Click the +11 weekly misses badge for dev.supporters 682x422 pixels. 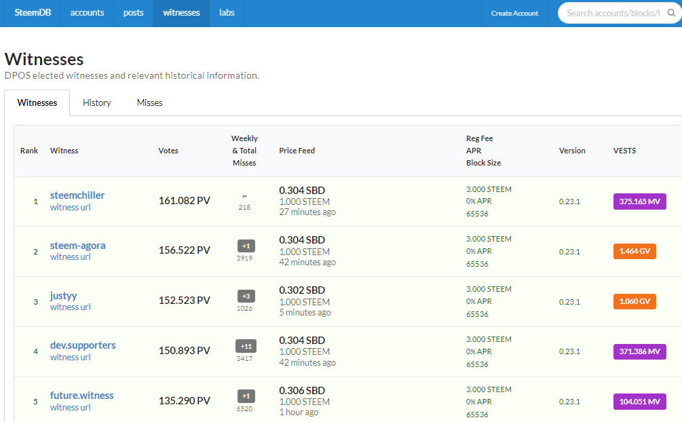coord(246,346)
